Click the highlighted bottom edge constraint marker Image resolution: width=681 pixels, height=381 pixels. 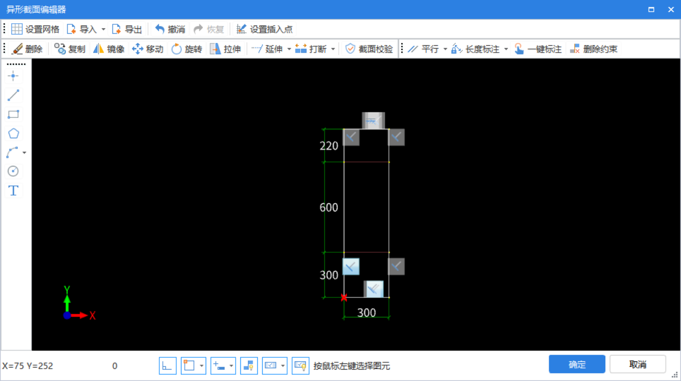pyautogui.click(x=374, y=289)
